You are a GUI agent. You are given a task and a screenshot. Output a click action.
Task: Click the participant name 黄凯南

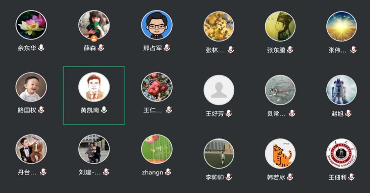(x=90, y=110)
